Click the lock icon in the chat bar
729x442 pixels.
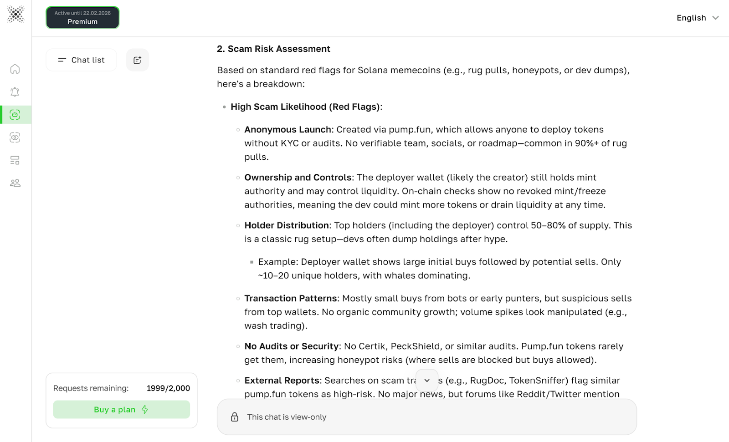click(235, 417)
